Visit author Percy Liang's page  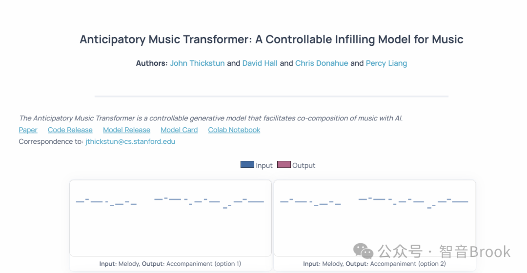tap(386, 63)
